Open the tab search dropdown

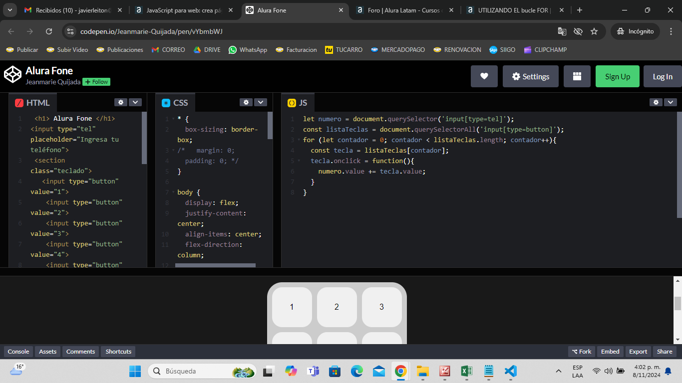[x=9, y=10]
